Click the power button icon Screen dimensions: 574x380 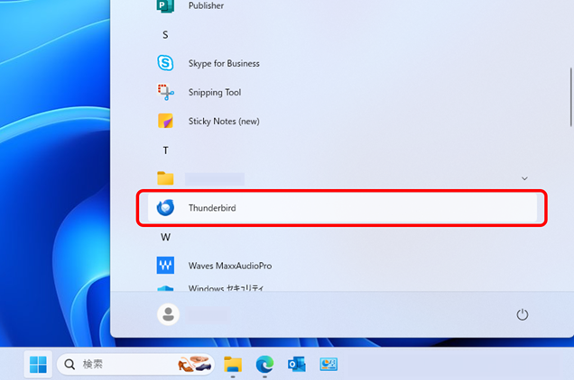[x=522, y=314]
